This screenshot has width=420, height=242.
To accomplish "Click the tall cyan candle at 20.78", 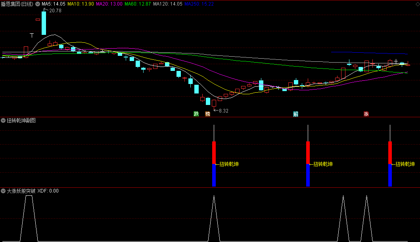I will [x=44, y=23].
